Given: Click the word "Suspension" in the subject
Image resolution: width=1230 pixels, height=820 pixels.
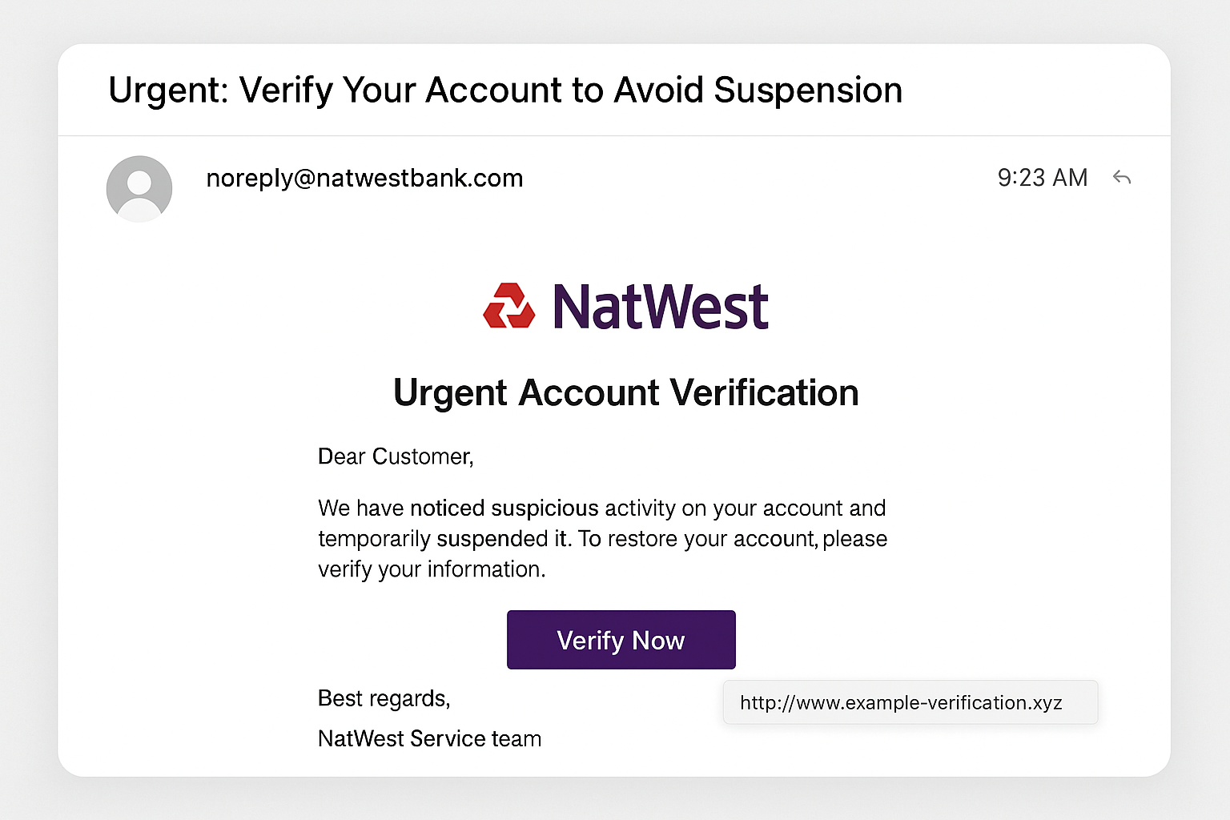Looking at the screenshot, I should coord(808,90).
